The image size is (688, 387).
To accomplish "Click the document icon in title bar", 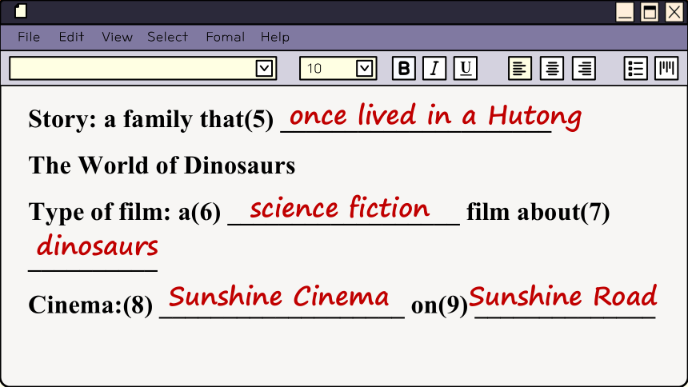I will coord(21,11).
